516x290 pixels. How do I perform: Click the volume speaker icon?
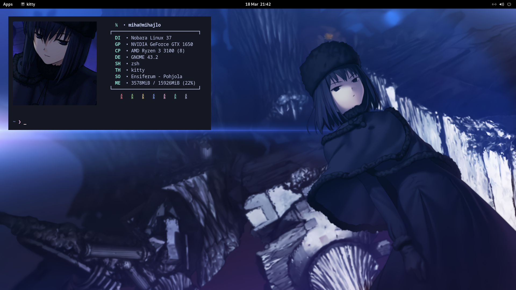(x=501, y=4)
